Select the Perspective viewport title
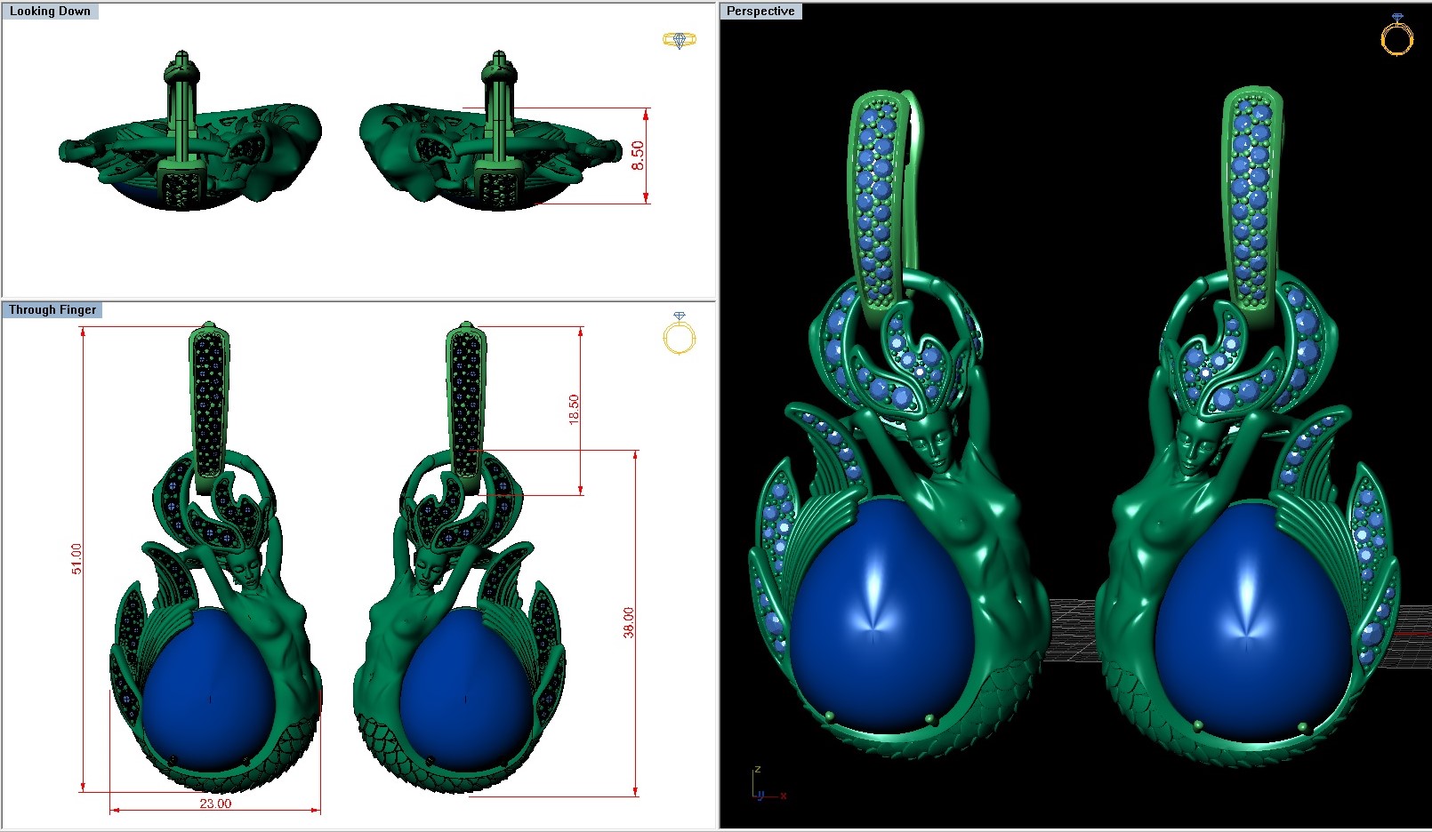The width and height of the screenshot is (1432, 832). pyautogui.click(x=760, y=12)
